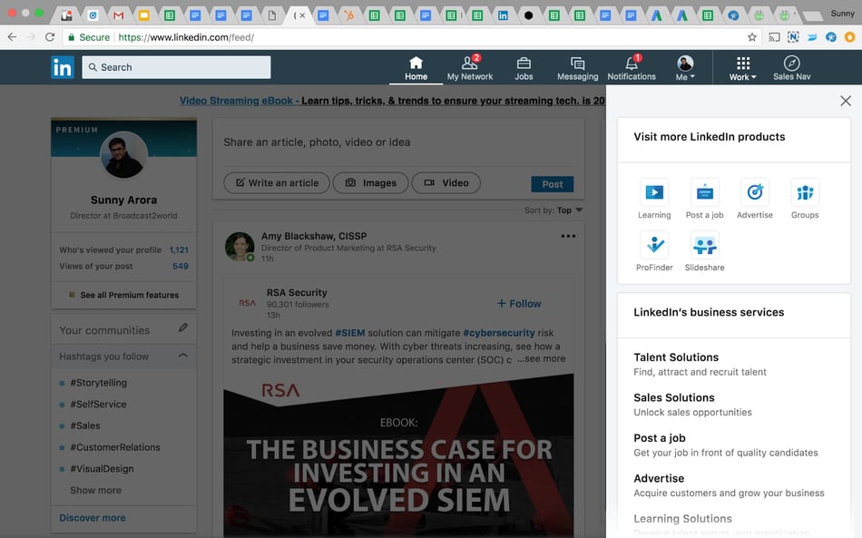The width and height of the screenshot is (862, 538).
Task: Switch to the HubSpot browser tab
Action: pos(348,15)
